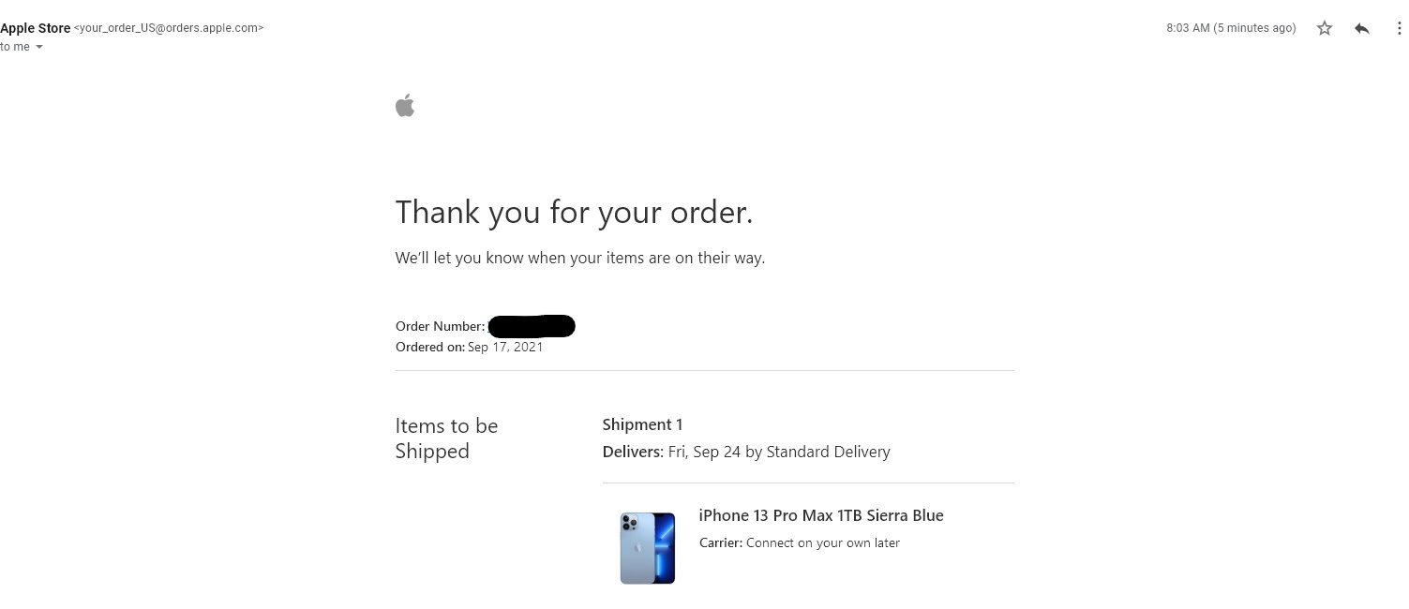The height and width of the screenshot is (609, 1409).
Task: Click the "Thank you for your order." heading
Action: [x=574, y=213]
